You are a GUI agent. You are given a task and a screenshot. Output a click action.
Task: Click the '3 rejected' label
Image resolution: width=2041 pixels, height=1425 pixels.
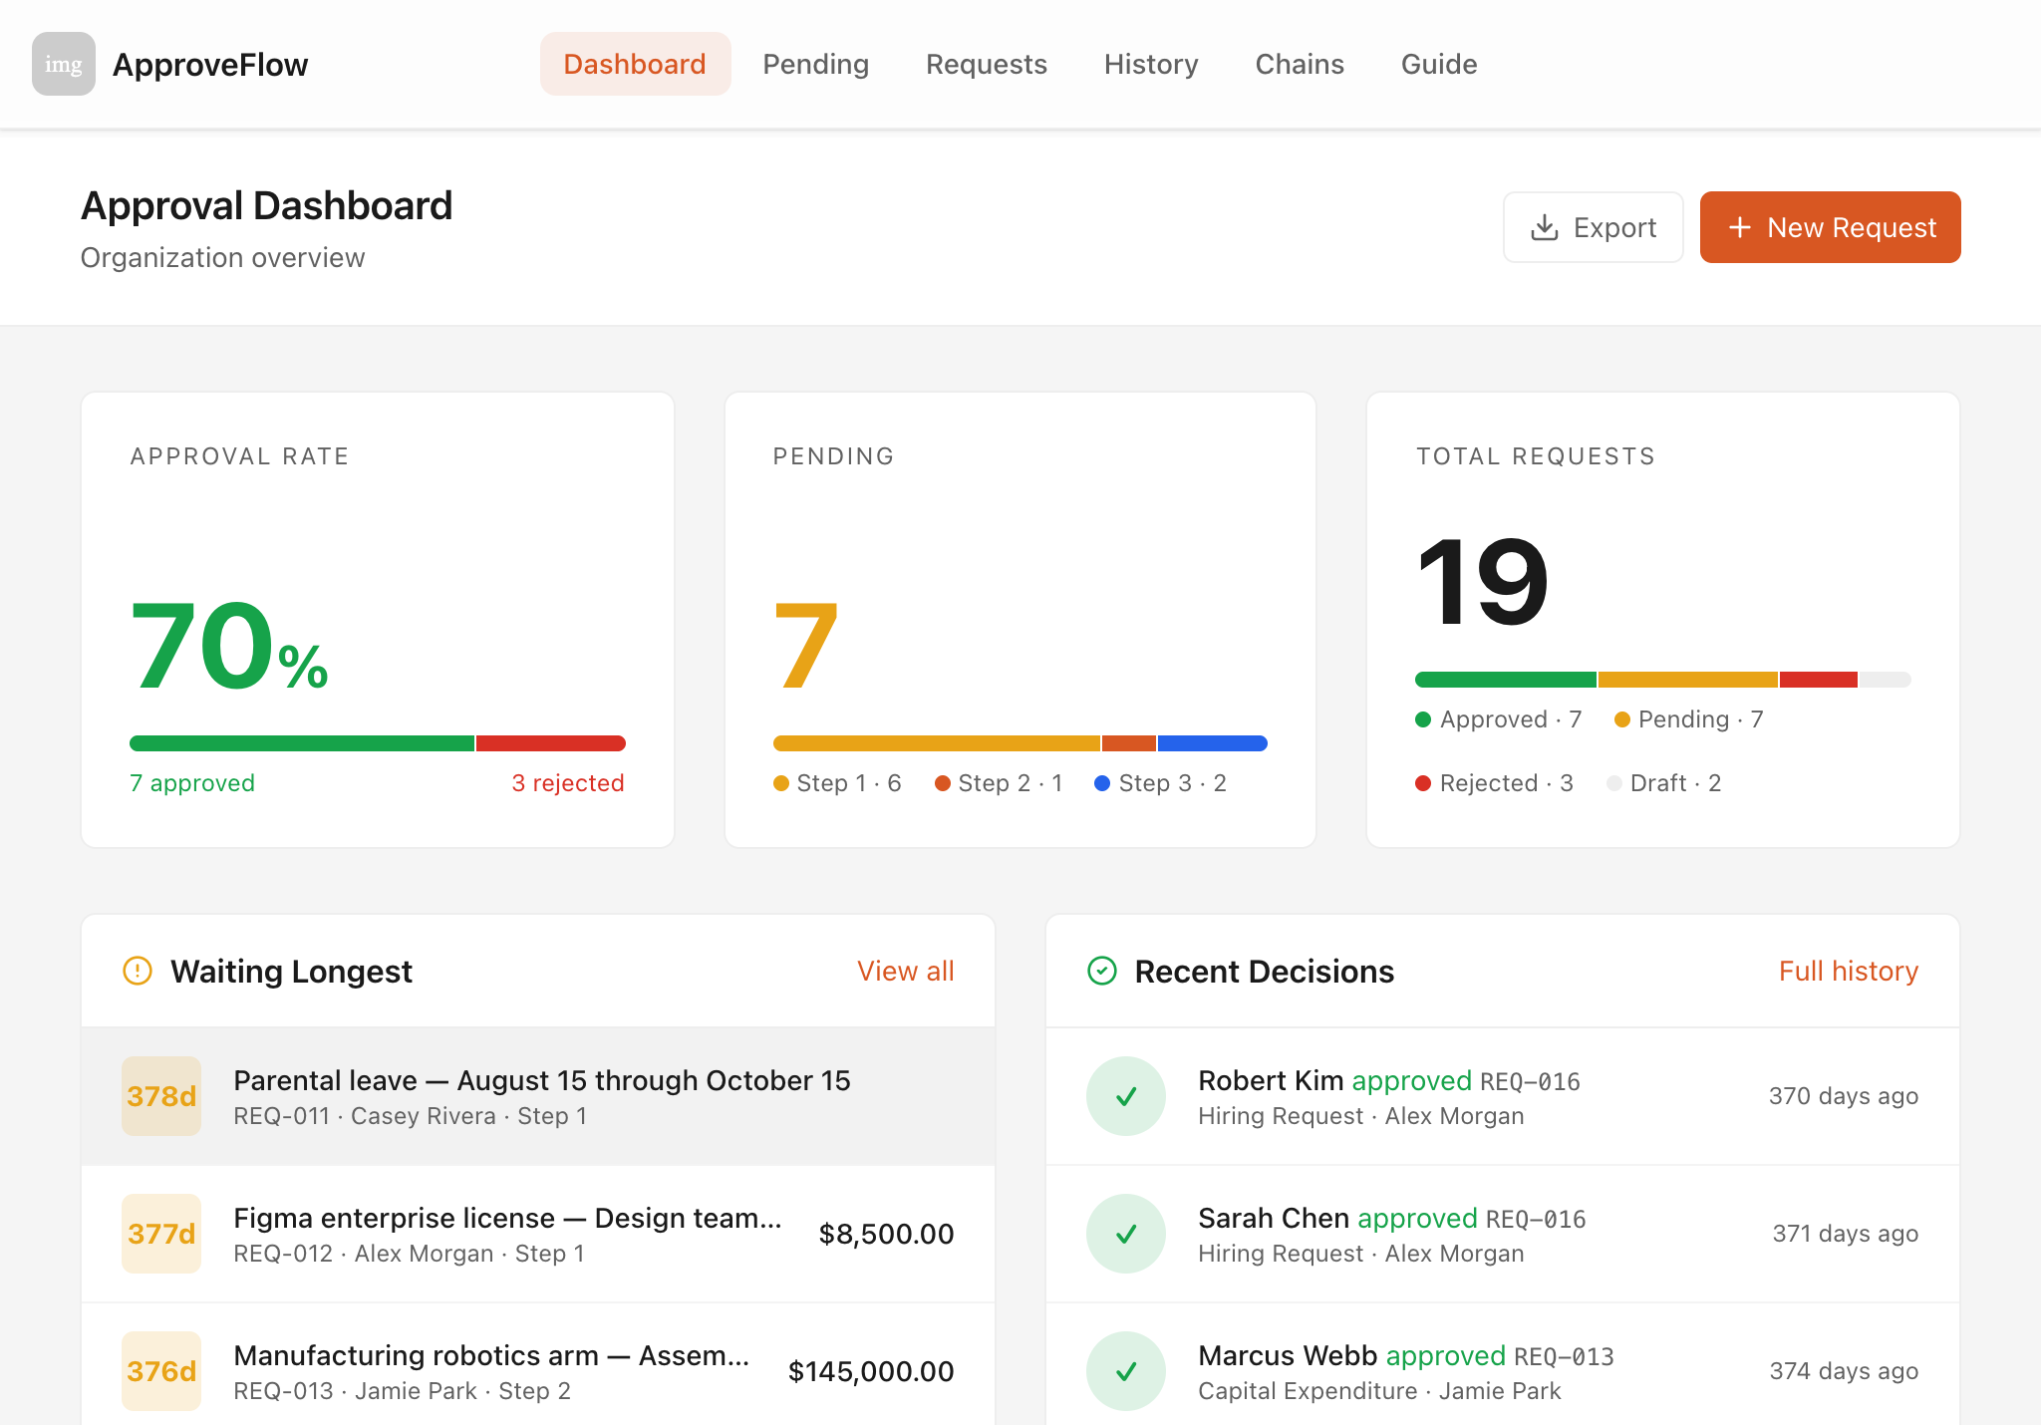[x=568, y=783]
